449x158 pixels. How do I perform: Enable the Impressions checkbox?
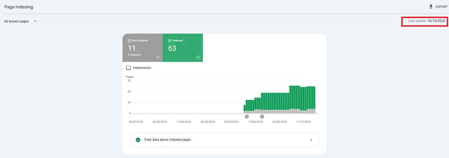[128, 68]
